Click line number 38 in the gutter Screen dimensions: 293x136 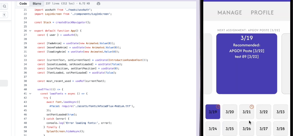click(25, 81)
